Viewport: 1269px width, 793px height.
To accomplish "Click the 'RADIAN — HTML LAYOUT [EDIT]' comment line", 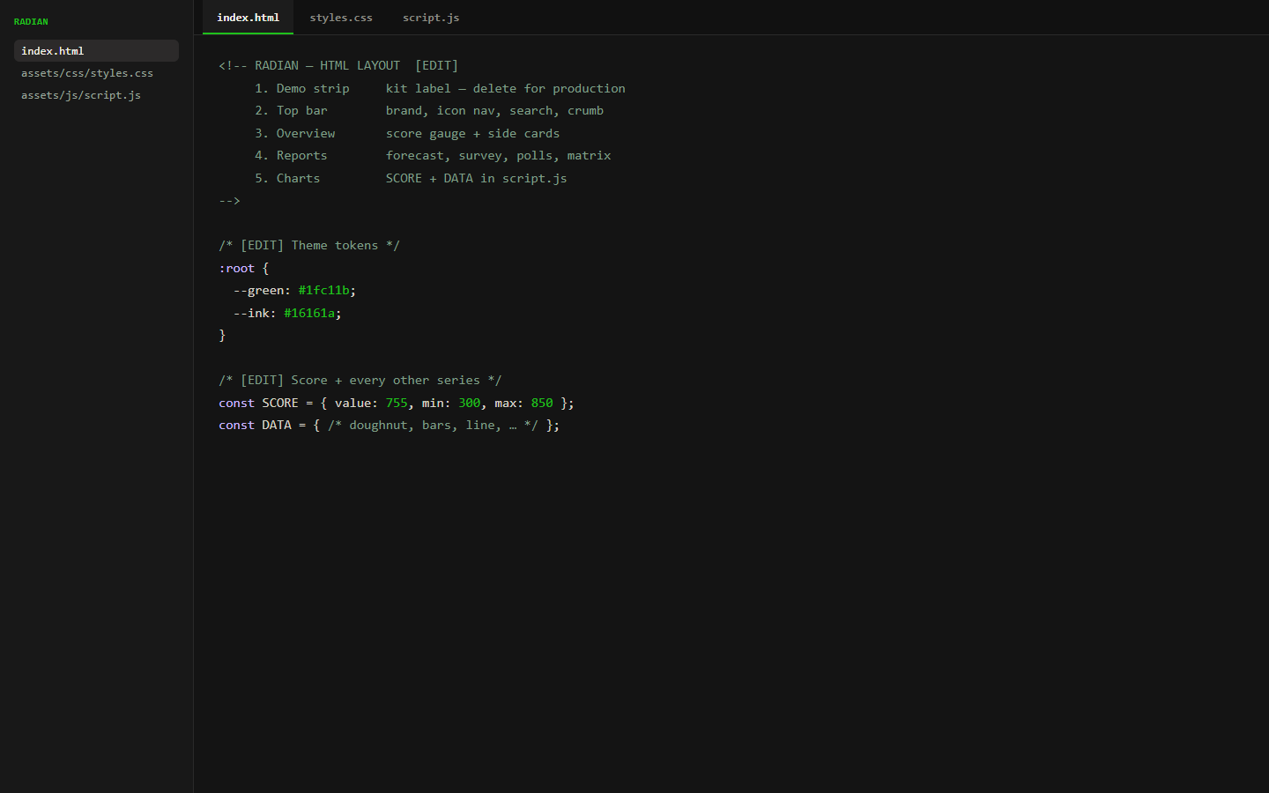I will pos(338,65).
